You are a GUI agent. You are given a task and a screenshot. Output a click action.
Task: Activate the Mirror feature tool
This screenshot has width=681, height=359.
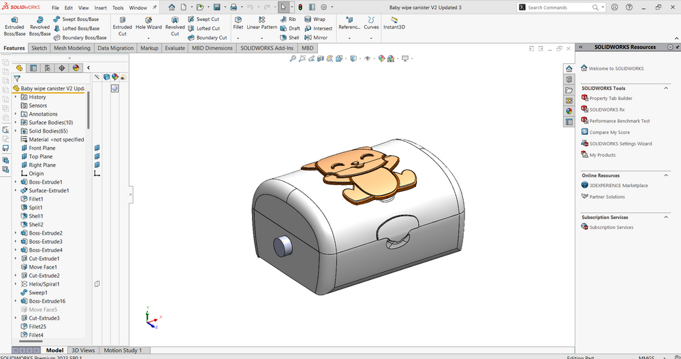tap(316, 37)
